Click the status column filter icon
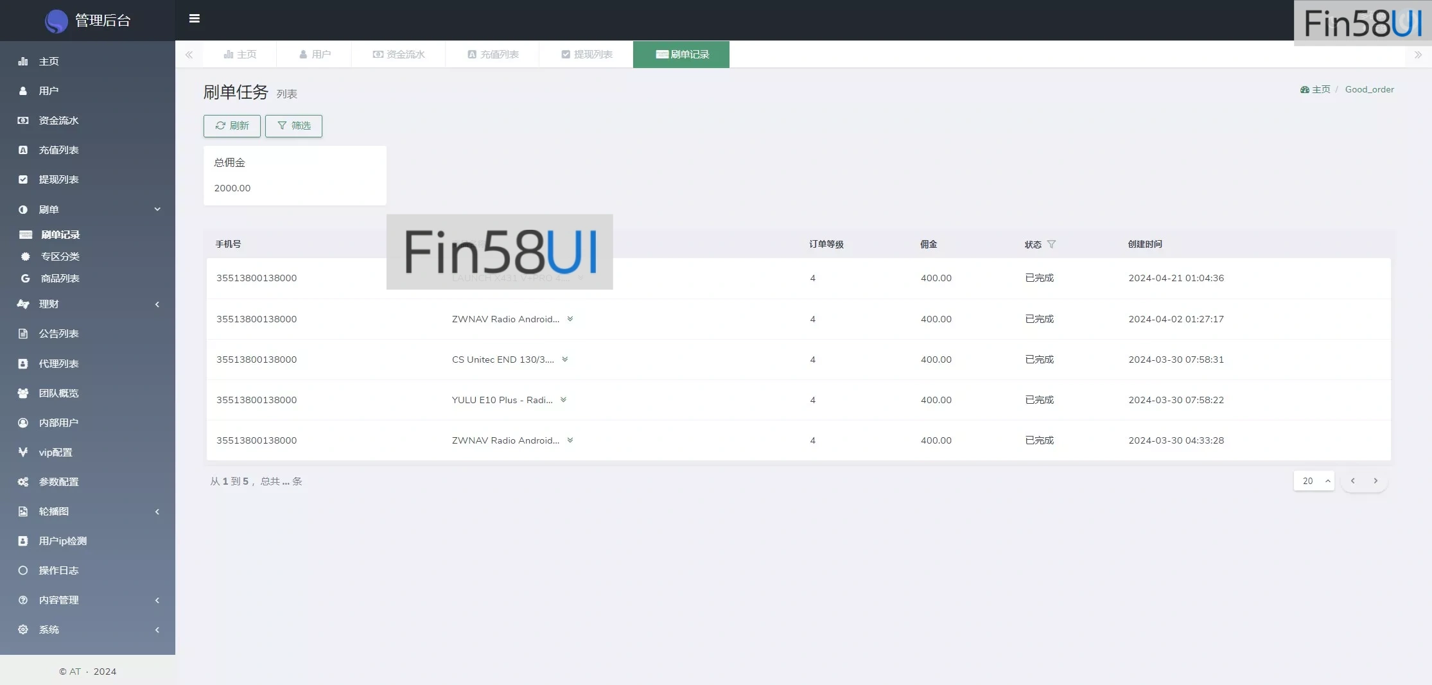 1051,244
